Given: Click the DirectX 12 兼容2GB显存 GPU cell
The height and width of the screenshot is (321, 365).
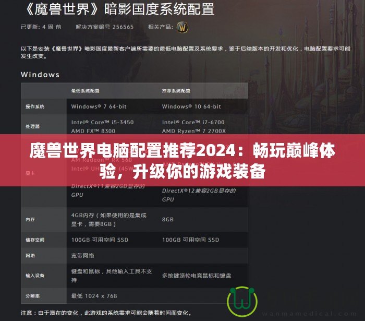Looking at the screenshot, I should coord(199,195).
